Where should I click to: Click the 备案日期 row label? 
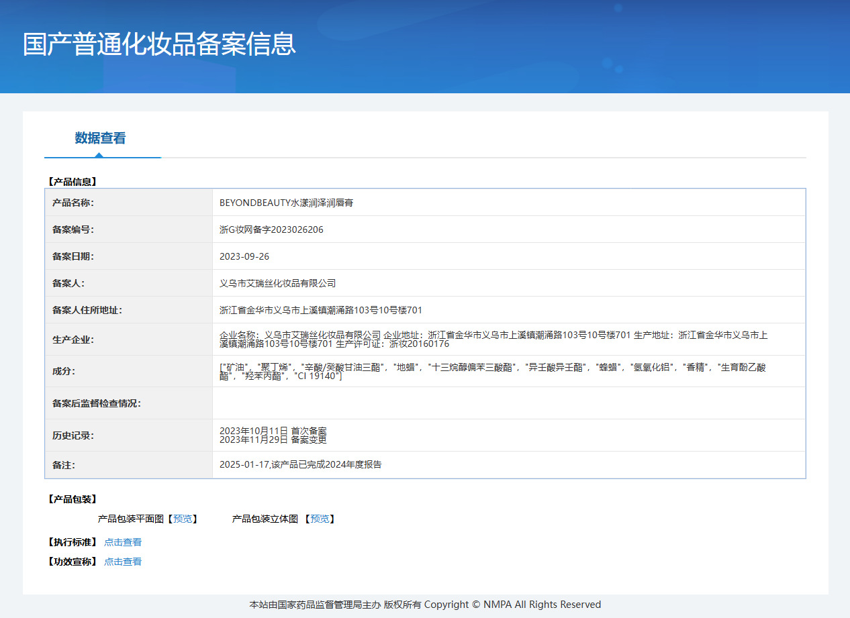[x=73, y=256]
